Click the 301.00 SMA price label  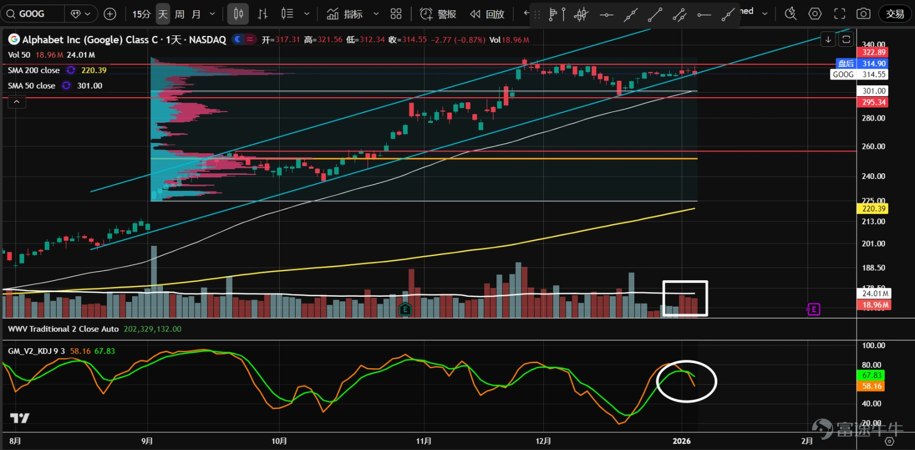click(x=873, y=91)
